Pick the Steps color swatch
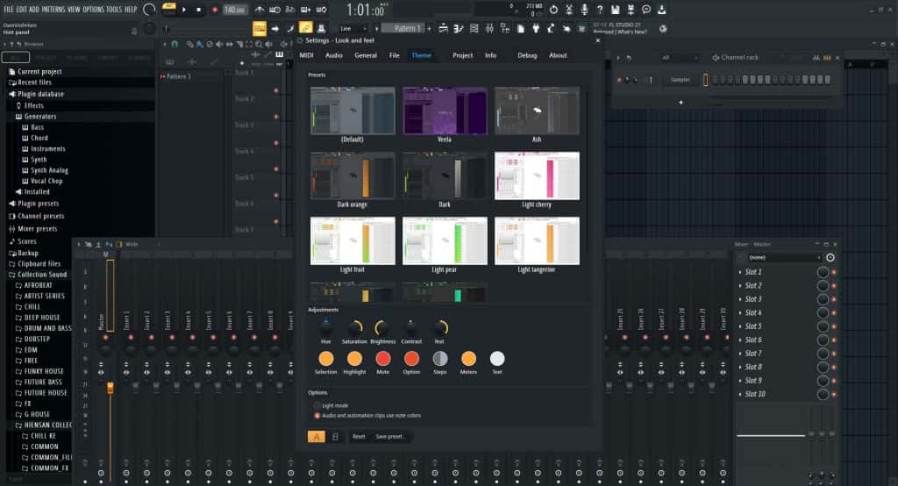The width and height of the screenshot is (898, 486). coord(440,359)
